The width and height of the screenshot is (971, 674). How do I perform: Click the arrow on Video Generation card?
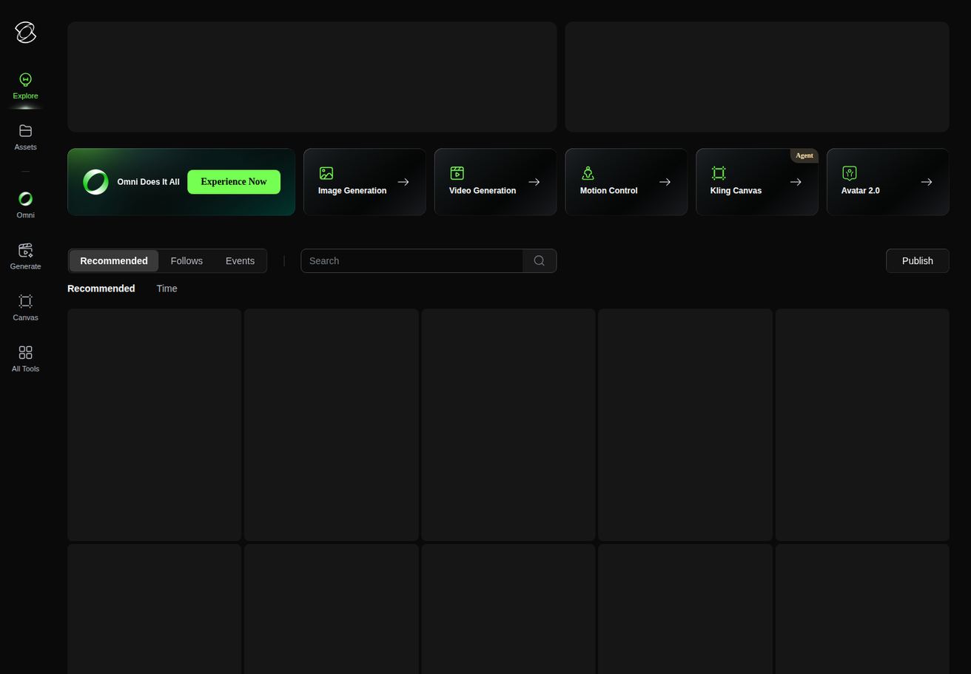coord(534,182)
